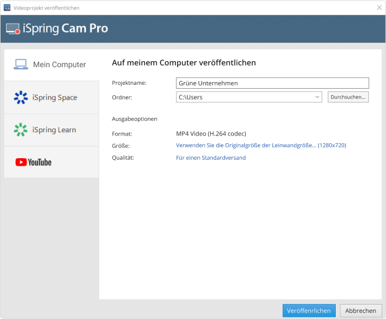Click the MP4 Video (H.264 codec) text

[x=211, y=133]
